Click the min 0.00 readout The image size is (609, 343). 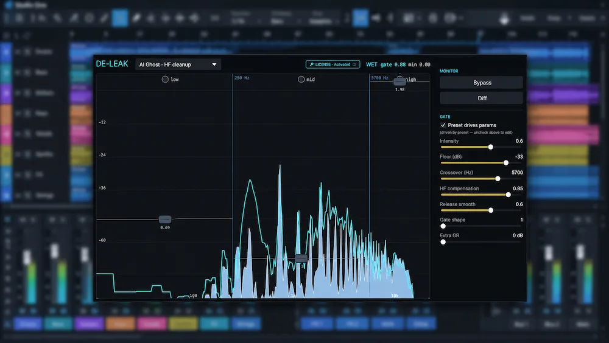pos(419,64)
